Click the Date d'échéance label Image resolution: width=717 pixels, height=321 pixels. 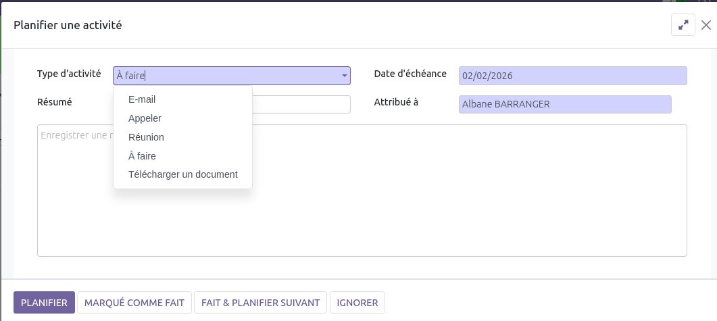click(x=410, y=74)
